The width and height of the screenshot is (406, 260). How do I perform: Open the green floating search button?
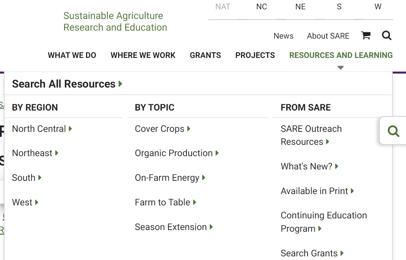[393, 131]
